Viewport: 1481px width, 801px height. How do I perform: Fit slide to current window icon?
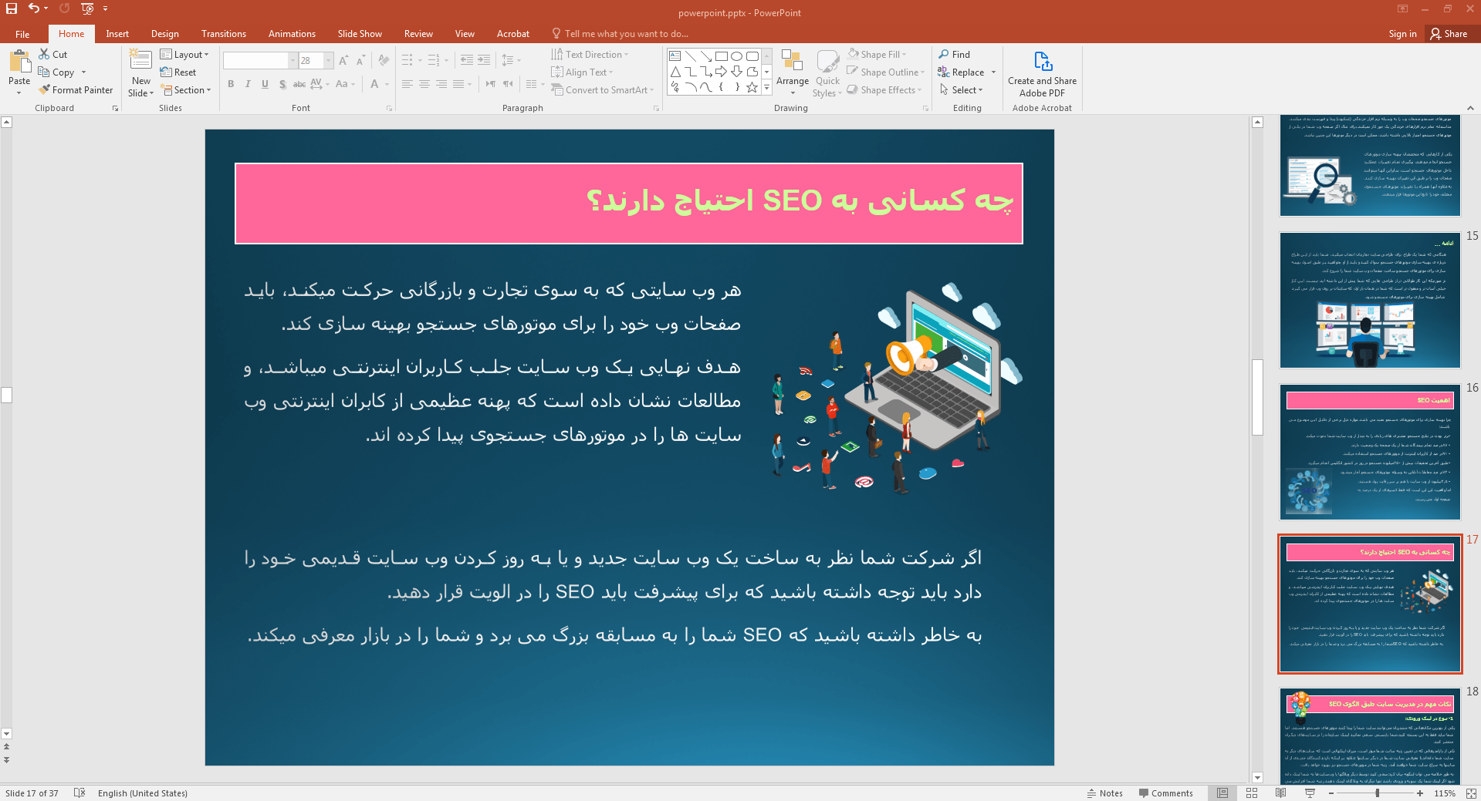[1471, 793]
